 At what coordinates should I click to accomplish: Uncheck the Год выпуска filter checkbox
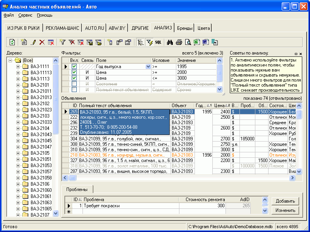pos(74,67)
